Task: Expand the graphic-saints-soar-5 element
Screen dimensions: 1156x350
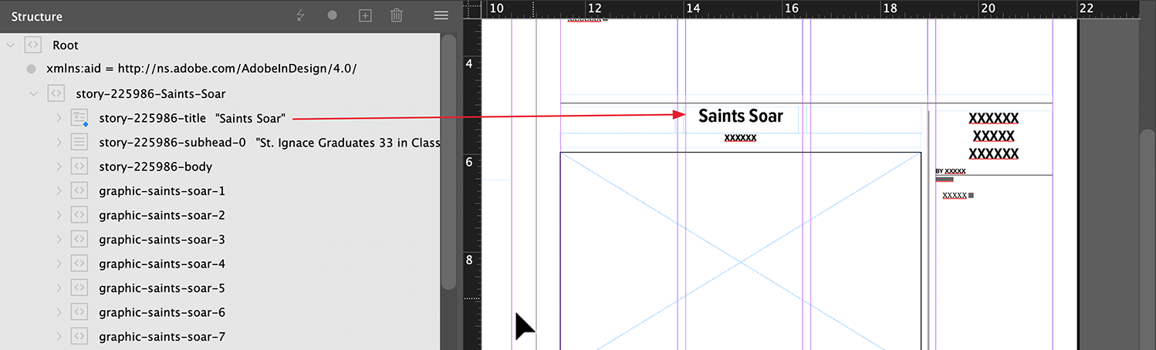Action: click(59, 288)
